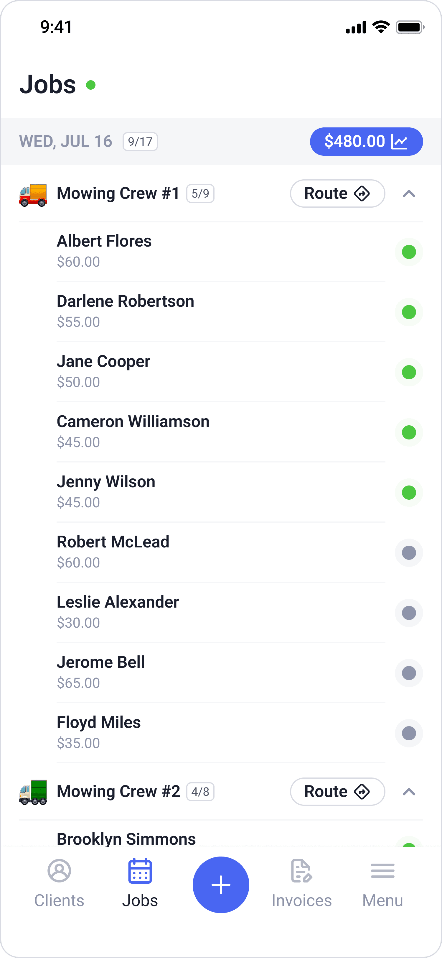Toggle Floyd Miles job status circle
The width and height of the screenshot is (442, 958).
coord(409,733)
